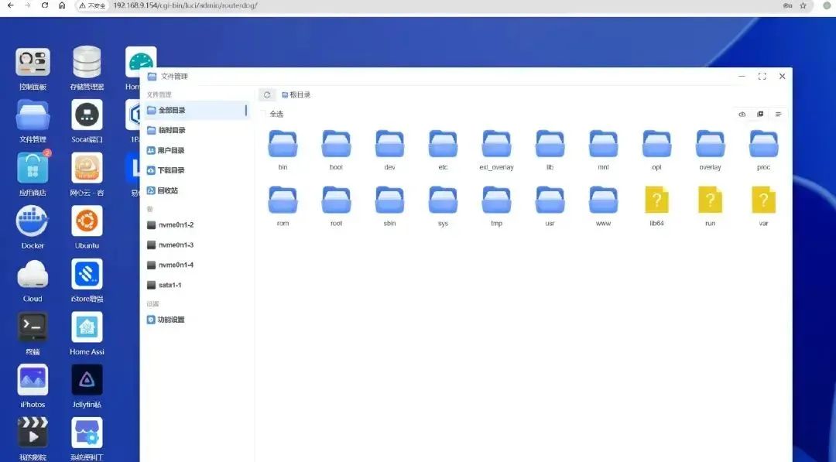Select 全部目录 in the sidebar
836x462 pixels.
pyautogui.click(x=196, y=111)
